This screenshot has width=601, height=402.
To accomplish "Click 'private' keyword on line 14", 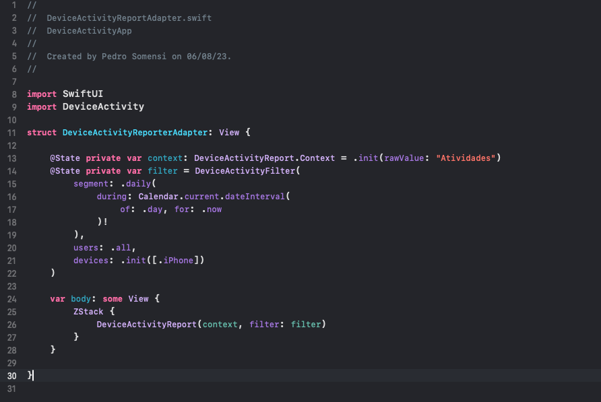I will [103, 170].
